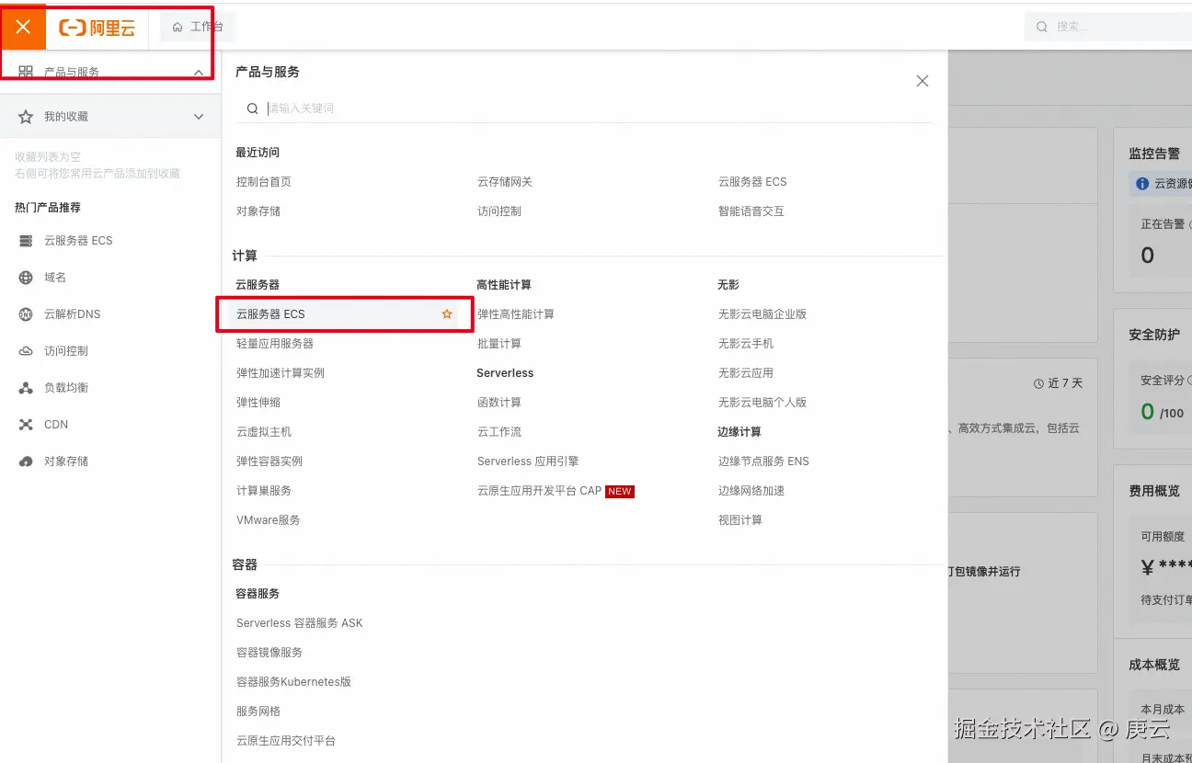Image resolution: width=1192 pixels, height=763 pixels.
Task: Focus the top 搜索 search field
Action: click(x=1108, y=27)
